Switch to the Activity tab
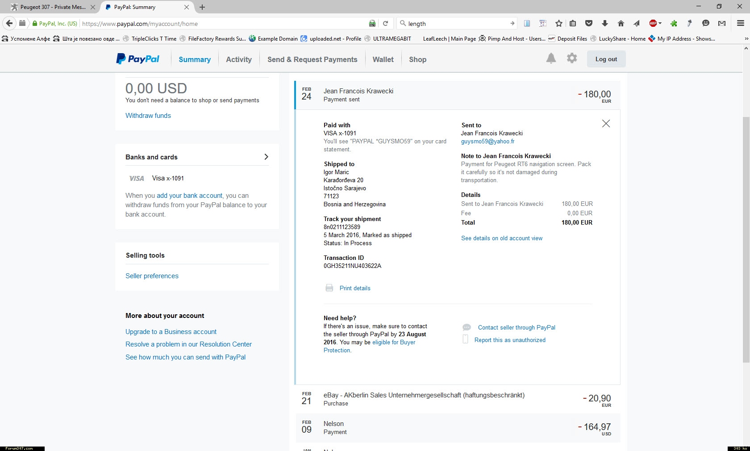Image resolution: width=750 pixels, height=451 pixels. point(239,59)
